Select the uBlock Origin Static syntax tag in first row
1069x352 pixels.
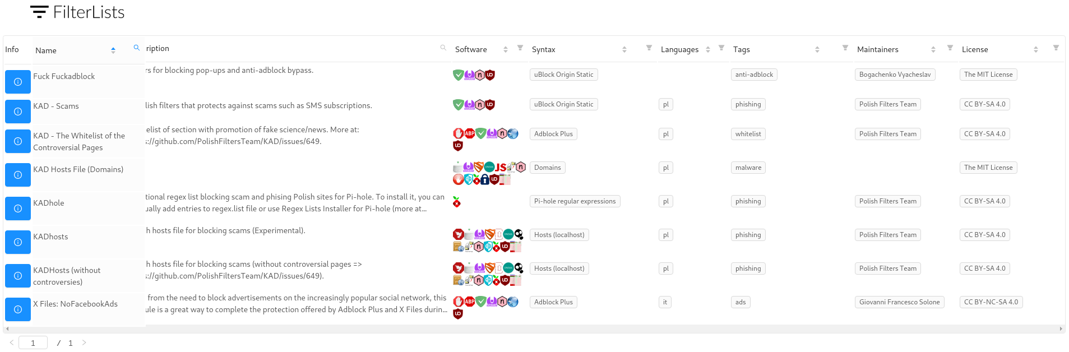[563, 75]
